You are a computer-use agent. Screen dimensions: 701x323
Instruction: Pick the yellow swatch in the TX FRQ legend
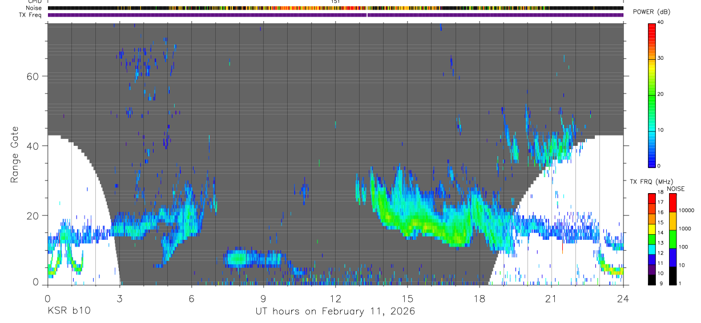(x=652, y=229)
